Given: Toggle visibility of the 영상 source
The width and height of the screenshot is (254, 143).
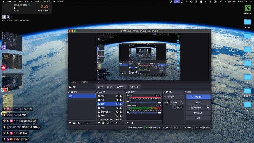Looking at the screenshot, I should 117,104.
